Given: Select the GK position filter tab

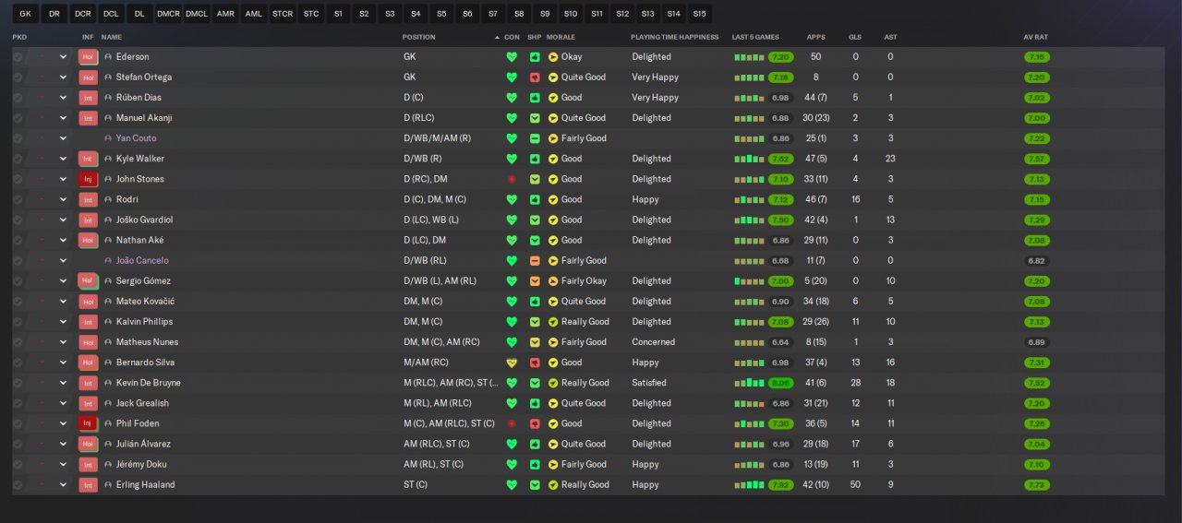Looking at the screenshot, I should pyautogui.click(x=25, y=14).
